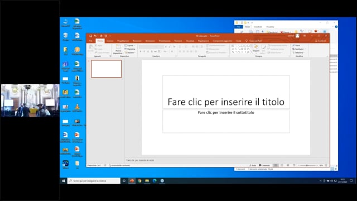Open Customize Quick Access Toolbar arrow
Viewport: 357px width, 201px height.
[110, 36]
